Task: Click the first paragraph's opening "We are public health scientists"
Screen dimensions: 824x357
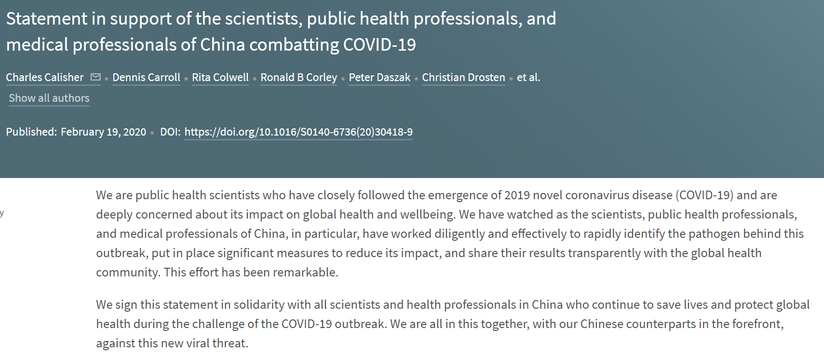Action: point(178,195)
